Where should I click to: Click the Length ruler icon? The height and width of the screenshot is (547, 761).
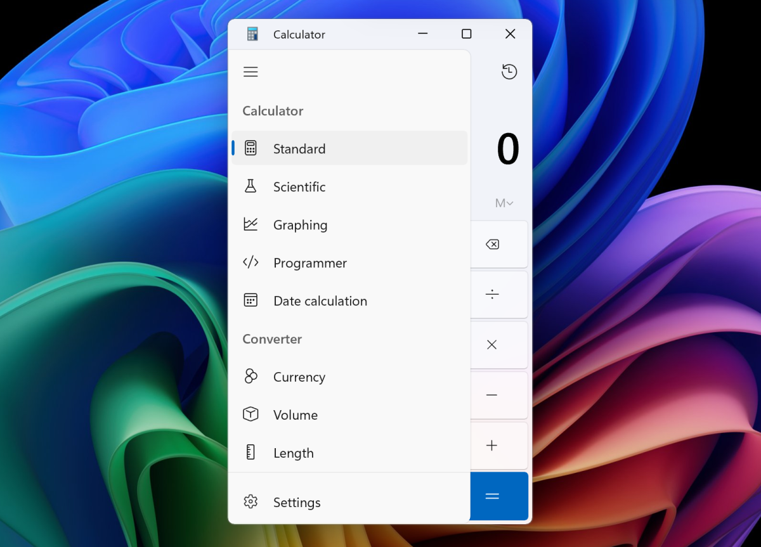point(250,453)
